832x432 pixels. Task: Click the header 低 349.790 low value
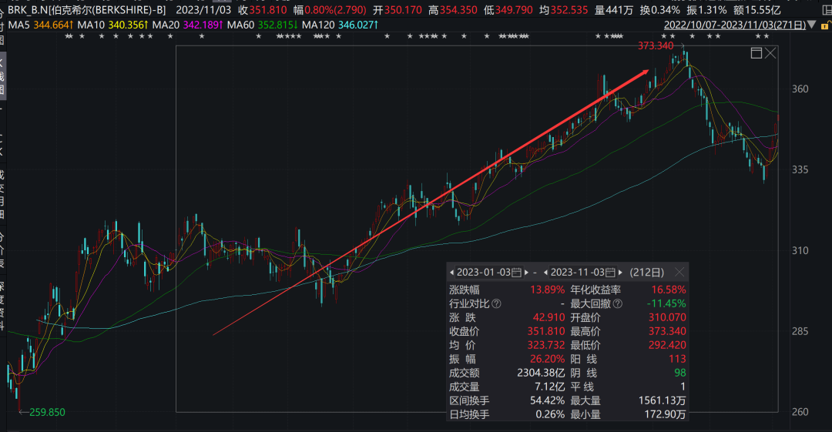point(508,10)
